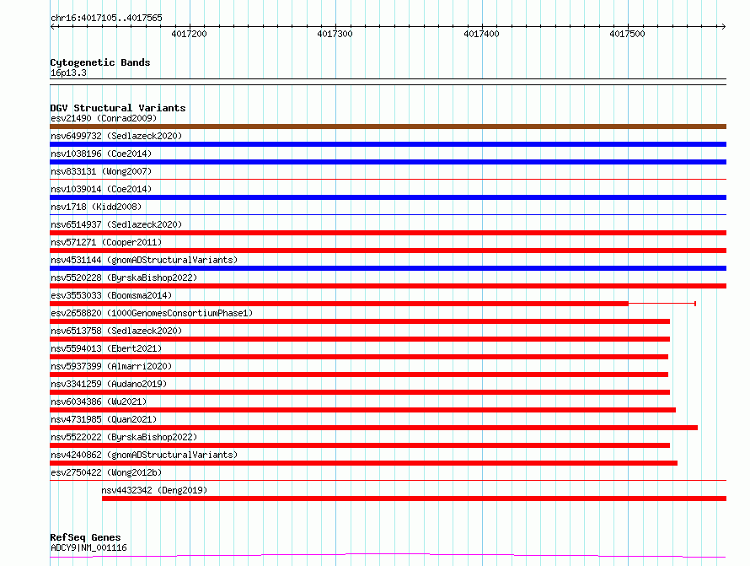Open the nsv4432342 (Deng2019) variant label
750x566 pixels.
(154, 490)
